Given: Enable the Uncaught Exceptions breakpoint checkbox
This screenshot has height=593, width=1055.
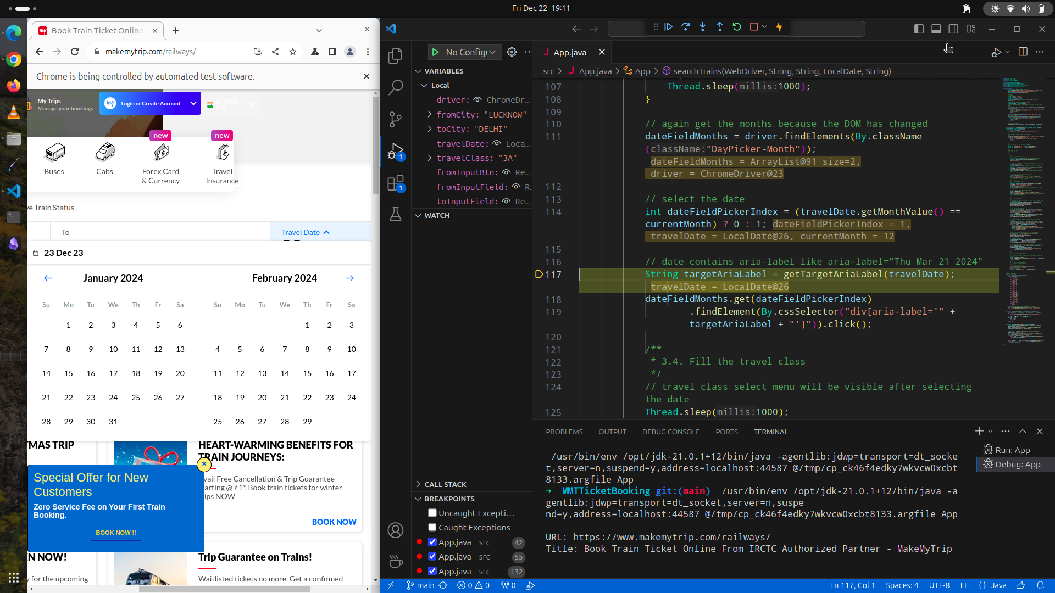Looking at the screenshot, I should click(432, 513).
